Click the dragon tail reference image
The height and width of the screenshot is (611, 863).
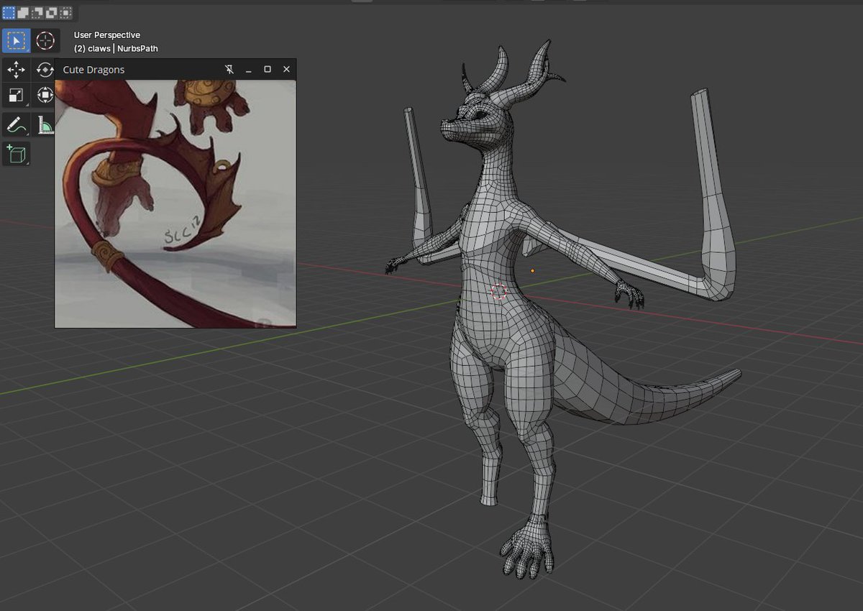coord(175,203)
